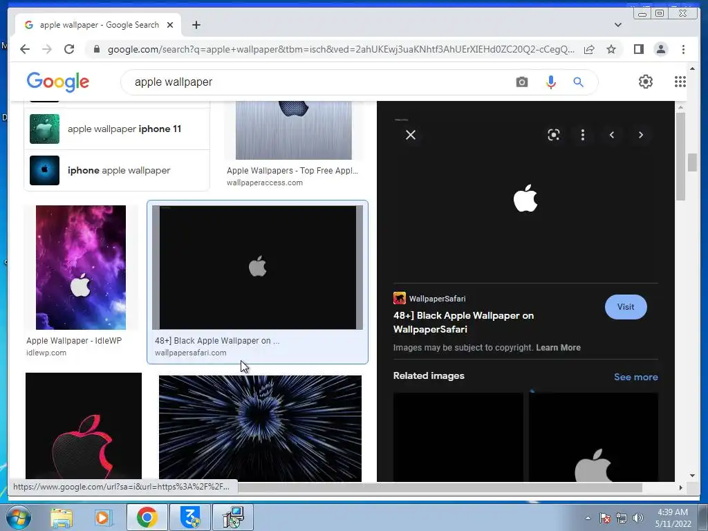Go to Google homepage logo
This screenshot has height=531, width=708.
[x=58, y=82]
